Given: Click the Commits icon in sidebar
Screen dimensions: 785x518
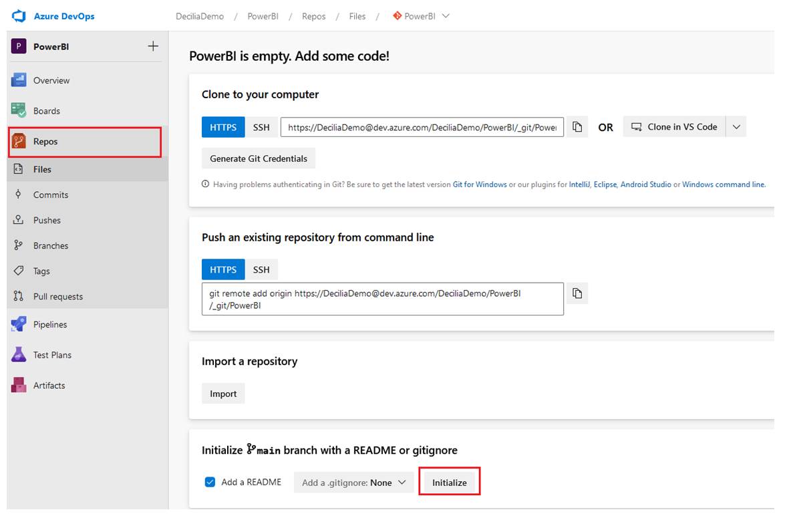Looking at the screenshot, I should pyautogui.click(x=19, y=195).
